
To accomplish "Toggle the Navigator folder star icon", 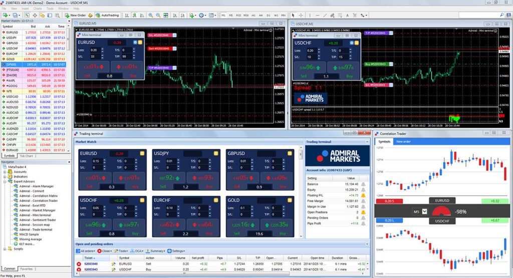I will (x=42, y=15).
